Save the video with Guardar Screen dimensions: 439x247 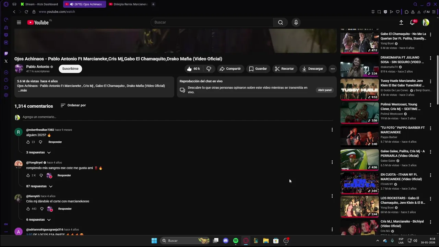click(x=258, y=69)
